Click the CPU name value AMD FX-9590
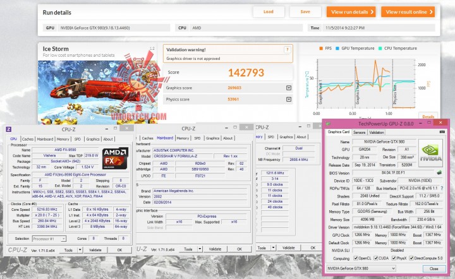Screen dimensions: 455x279 pos(66,150)
